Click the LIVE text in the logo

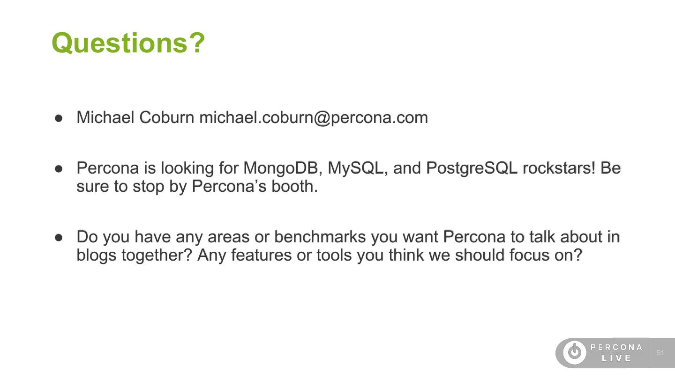pyautogui.click(x=616, y=358)
